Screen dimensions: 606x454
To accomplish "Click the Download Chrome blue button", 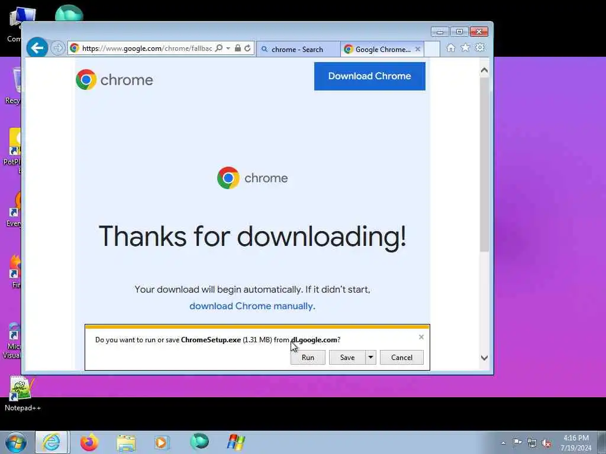I will [369, 76].
